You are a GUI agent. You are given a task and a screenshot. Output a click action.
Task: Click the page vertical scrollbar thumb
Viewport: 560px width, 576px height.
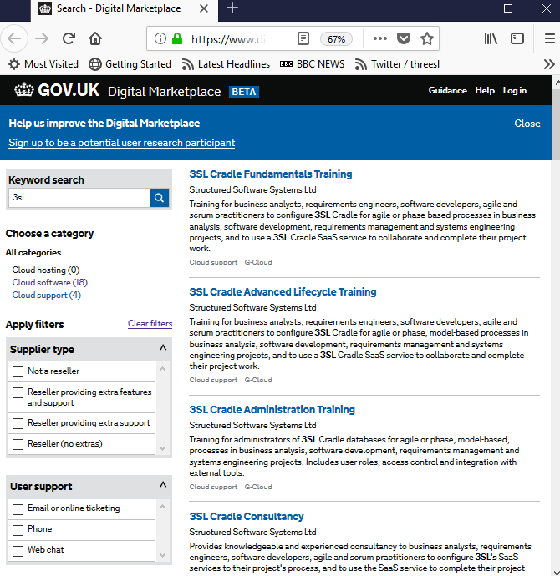click(556, 124)
